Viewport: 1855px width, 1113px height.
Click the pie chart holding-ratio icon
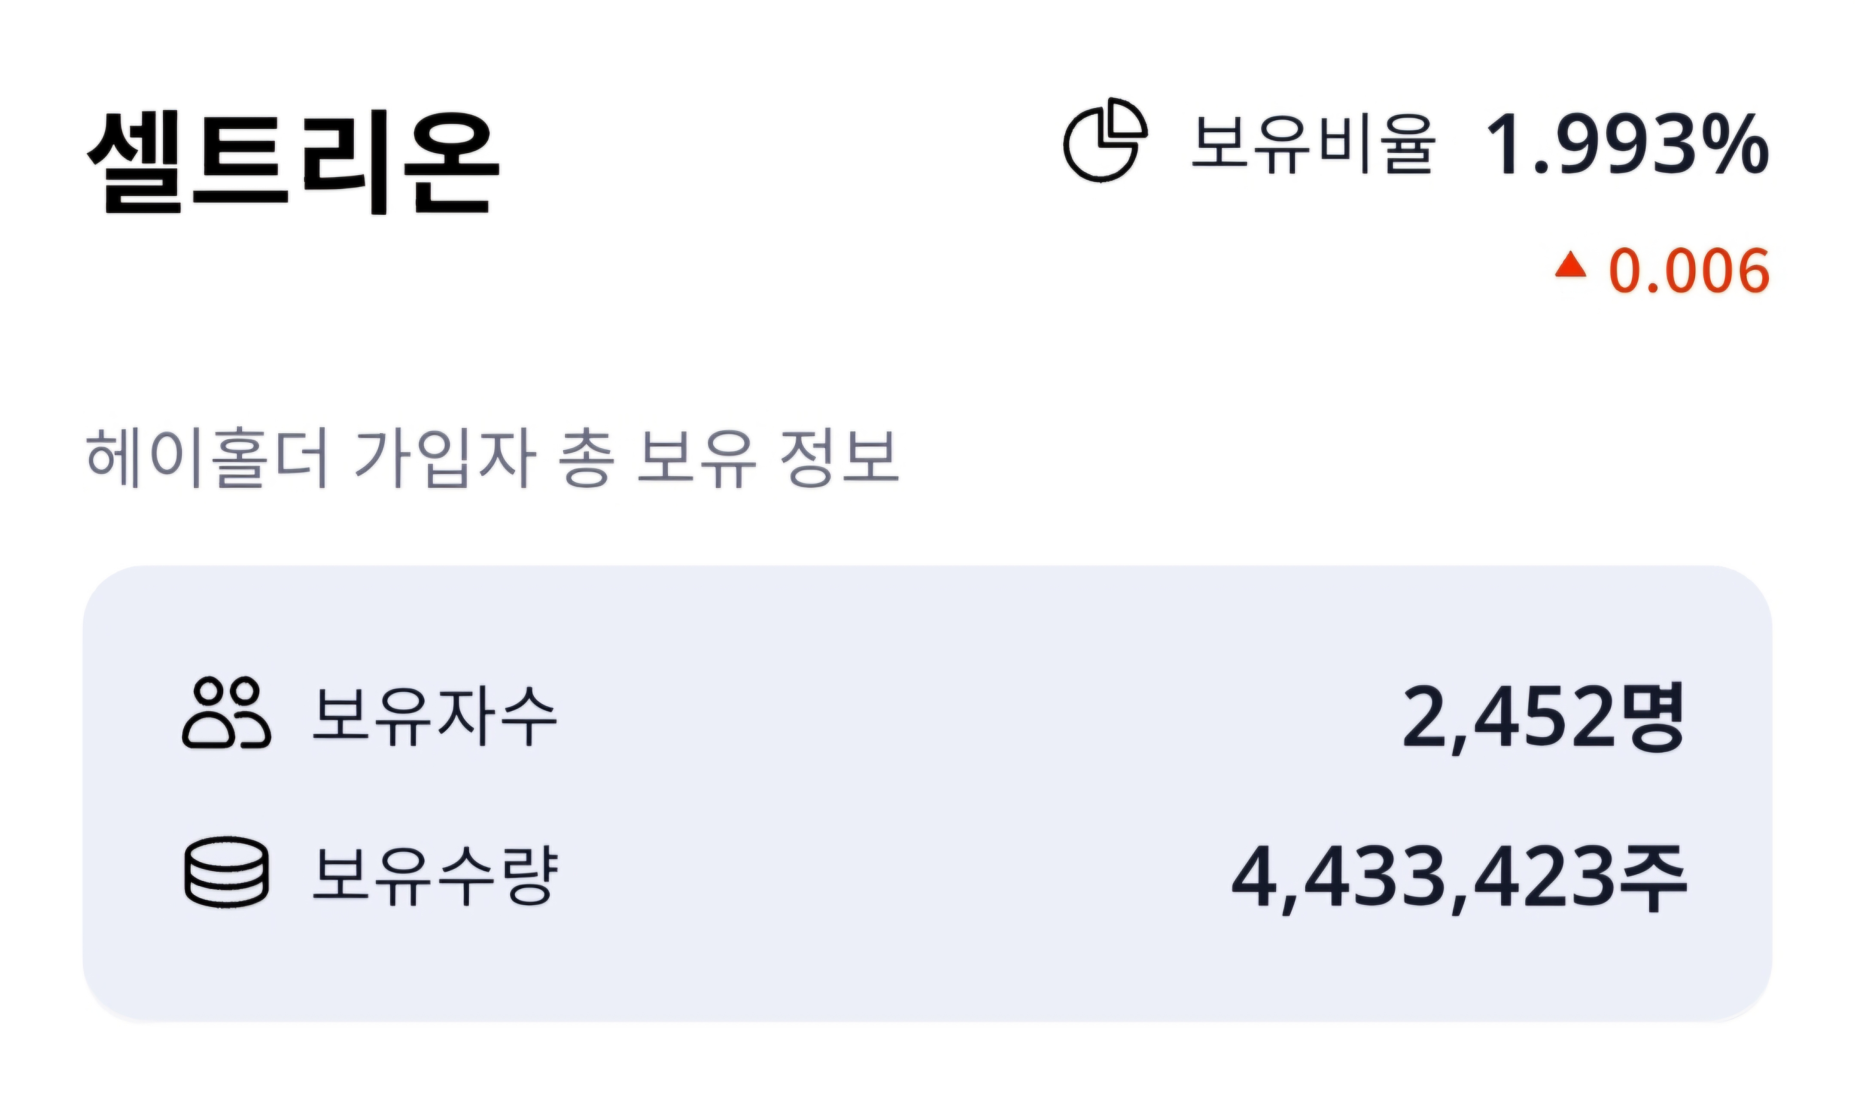pyautogui.click(x=1105, y=140)
